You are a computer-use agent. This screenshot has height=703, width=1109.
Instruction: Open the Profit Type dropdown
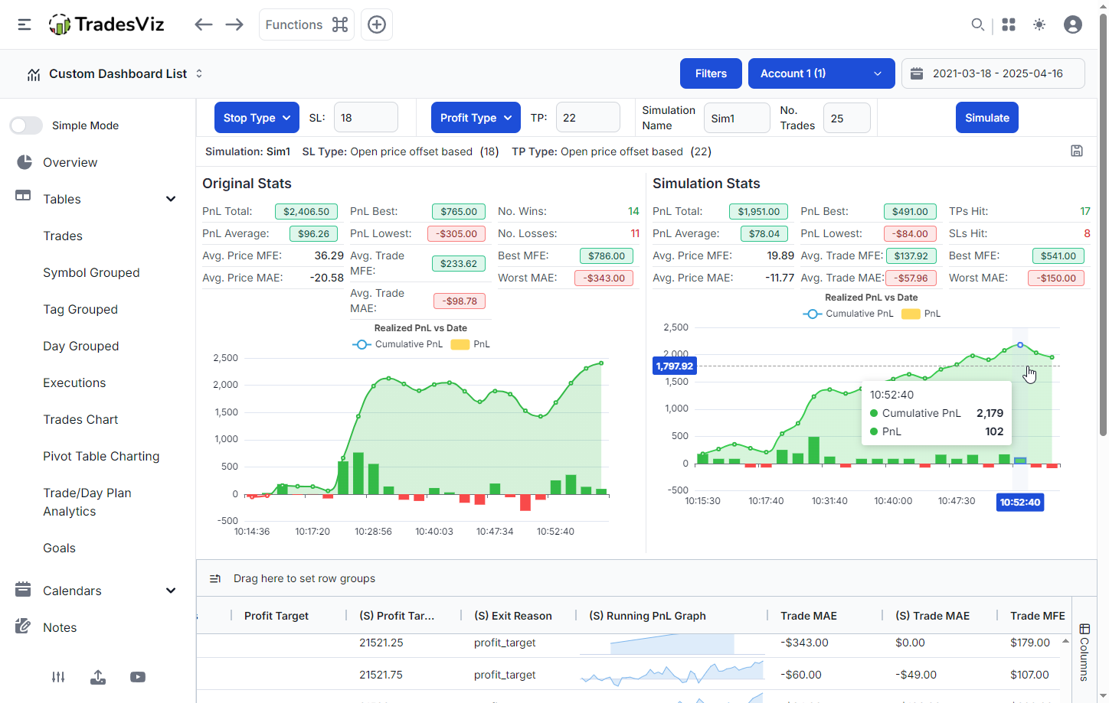pyautogui.click(x=476, y=117)
